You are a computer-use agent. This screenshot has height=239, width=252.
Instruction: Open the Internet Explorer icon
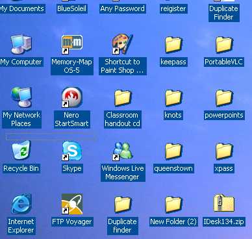(x=21, y=204)
